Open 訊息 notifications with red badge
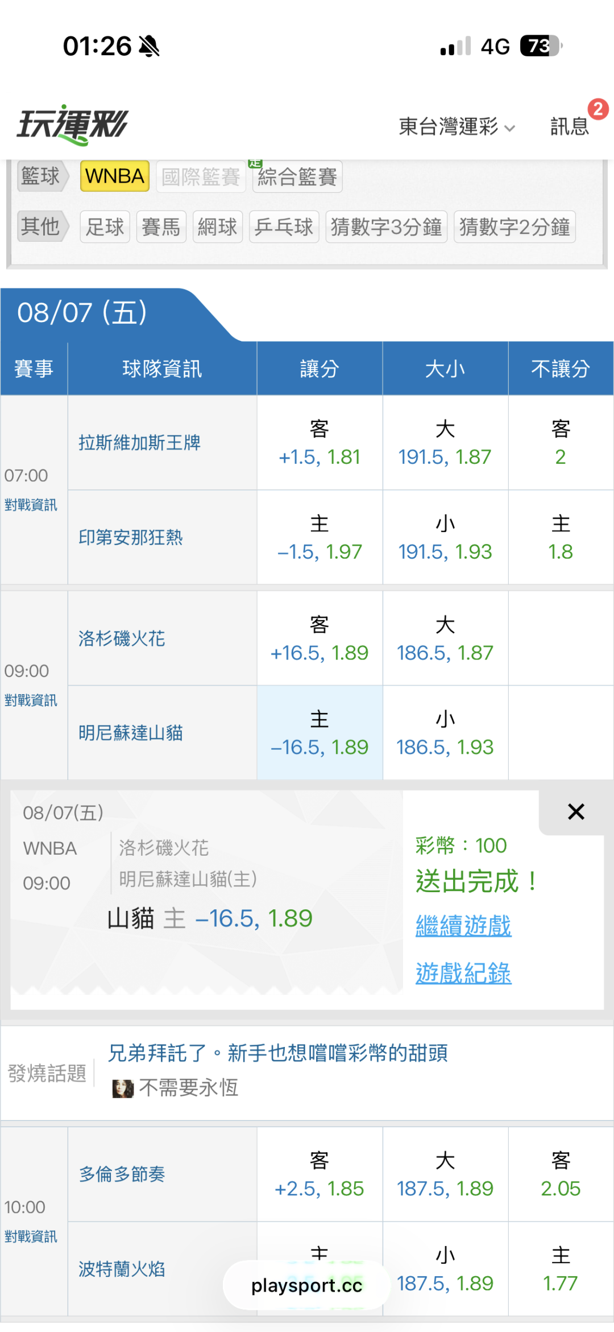 click(570, 126)
